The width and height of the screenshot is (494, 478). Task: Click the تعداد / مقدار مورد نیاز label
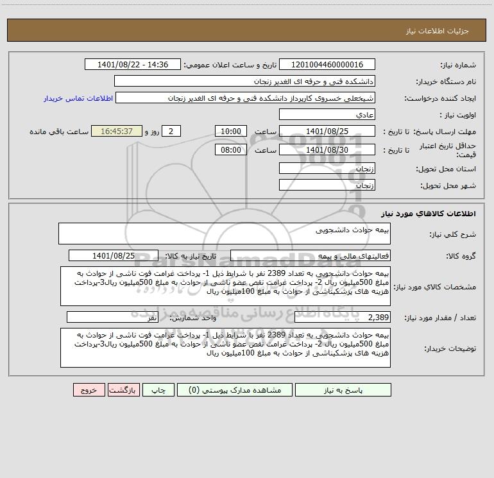coord(440,318)
